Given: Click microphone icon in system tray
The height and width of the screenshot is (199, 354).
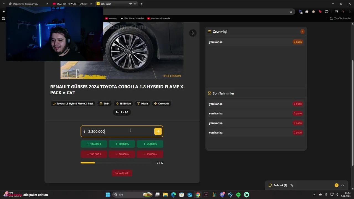Looking at the screenshot, I should tap(326, 195).
